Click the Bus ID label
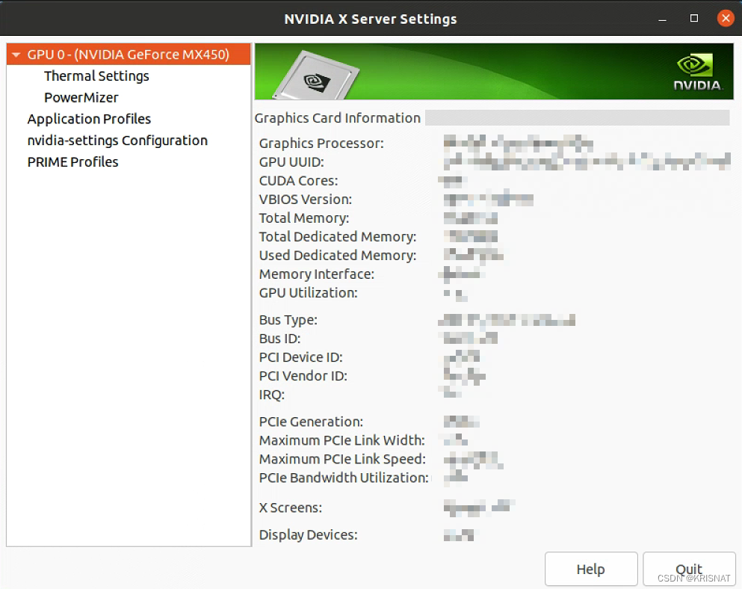The width and height of the screenshot is (742, 589). 279,339
